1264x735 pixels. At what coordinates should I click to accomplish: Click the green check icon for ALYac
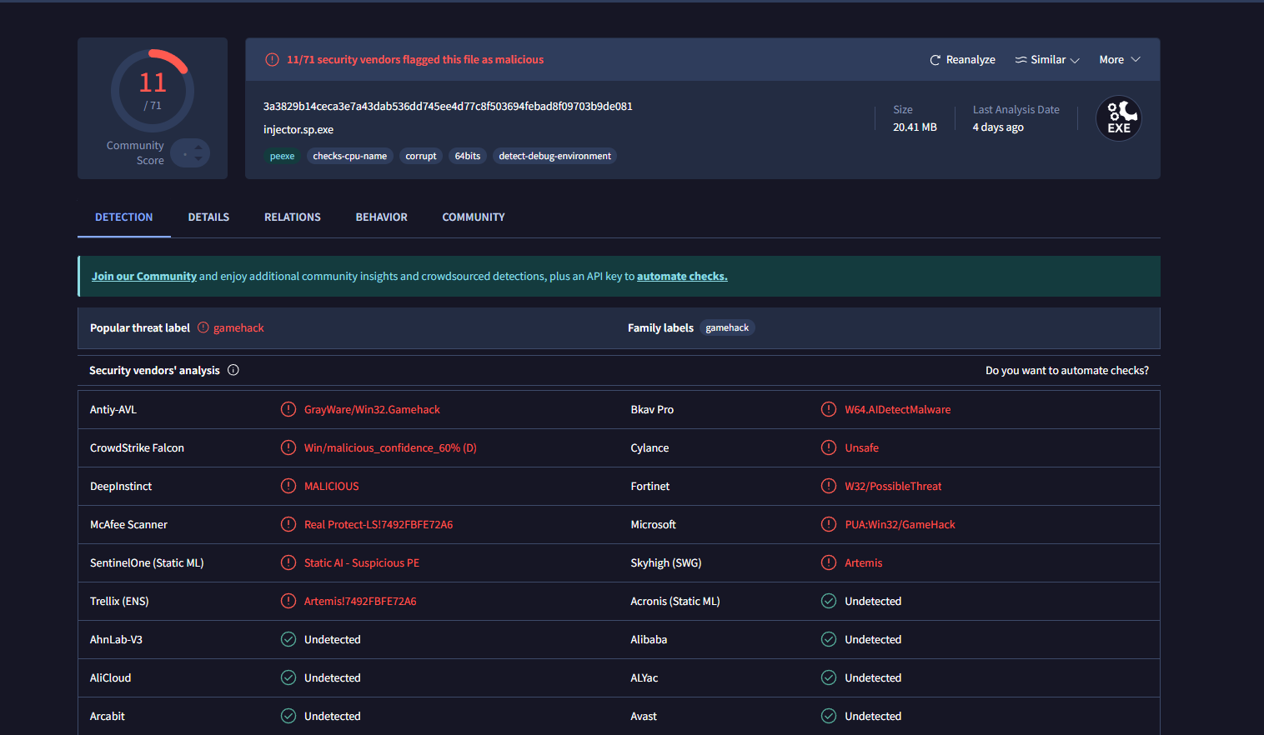tap(829, 677)
